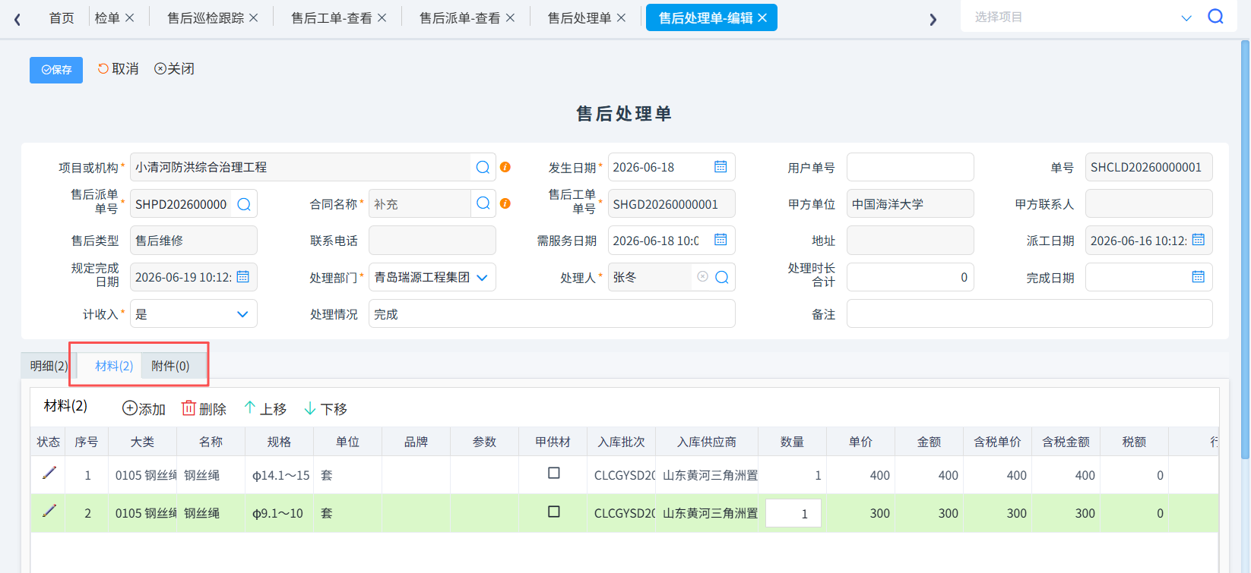Toggle 甲供材 checkbox for φ9.1~10 row
The image size is (1251, 573).
coord(554,512)
